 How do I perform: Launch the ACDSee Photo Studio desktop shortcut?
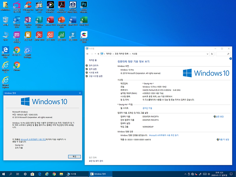(73, 7)
